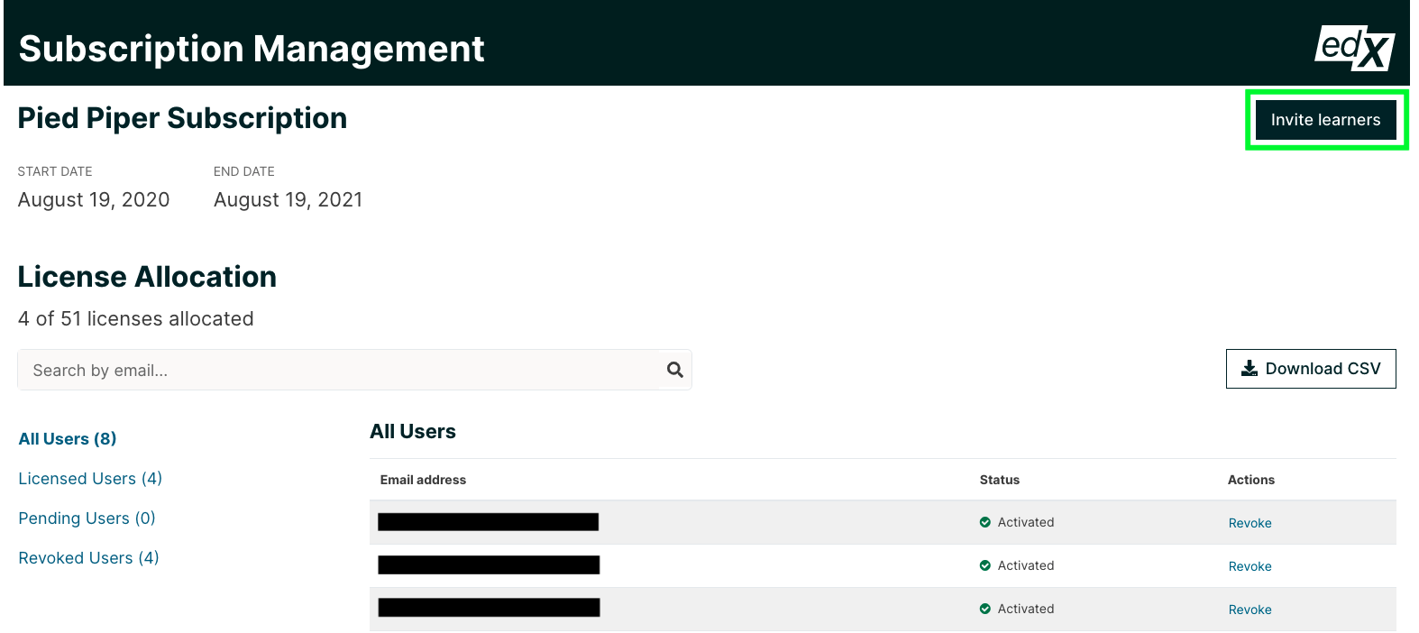
Task: Click the START DATE label
Action: (55, 171)
